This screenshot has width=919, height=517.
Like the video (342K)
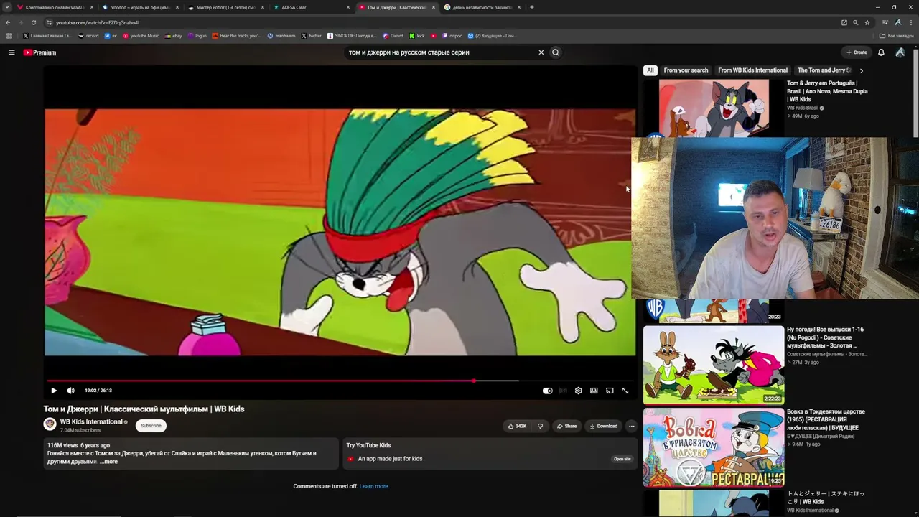click(x=517, y=426)
